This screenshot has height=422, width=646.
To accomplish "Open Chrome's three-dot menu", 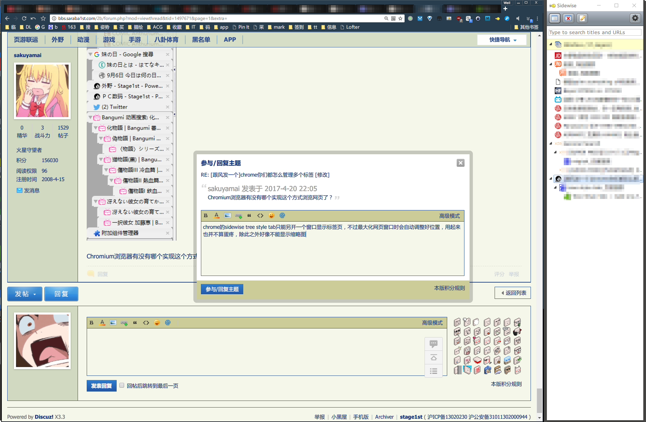I will pyautogui.click(x=537, y=18).
